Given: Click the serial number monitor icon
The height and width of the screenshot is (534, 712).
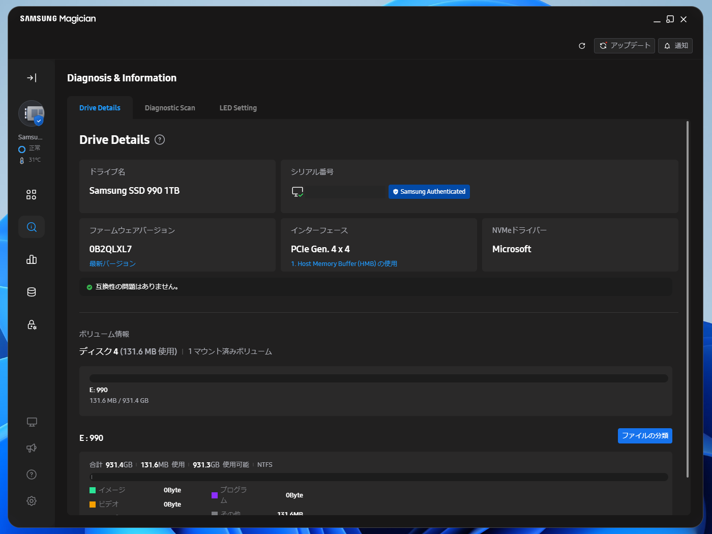Looking at the screenshot, I should coord(298,192).
